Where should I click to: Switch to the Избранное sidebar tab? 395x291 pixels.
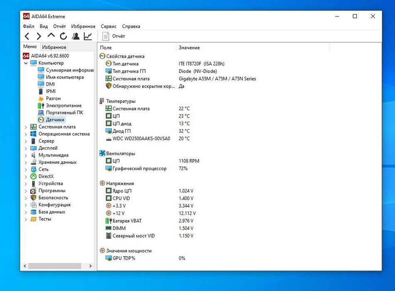(x=54, y=47)
